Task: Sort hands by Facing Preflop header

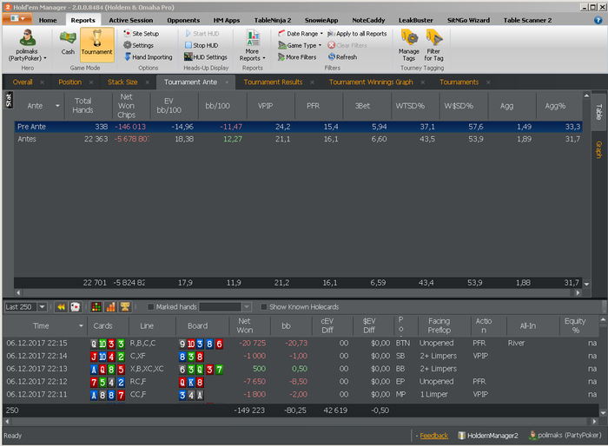Action: (444, 326)
